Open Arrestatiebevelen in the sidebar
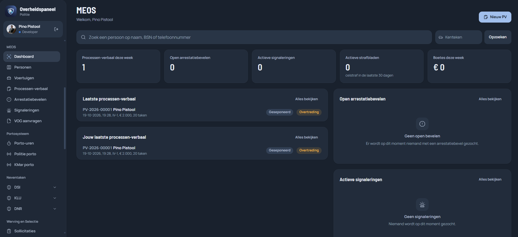Screen dimensions: 518x237 click(32, 99)
